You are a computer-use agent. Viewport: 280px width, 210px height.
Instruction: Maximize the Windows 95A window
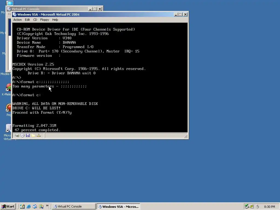tap(180, 14)
